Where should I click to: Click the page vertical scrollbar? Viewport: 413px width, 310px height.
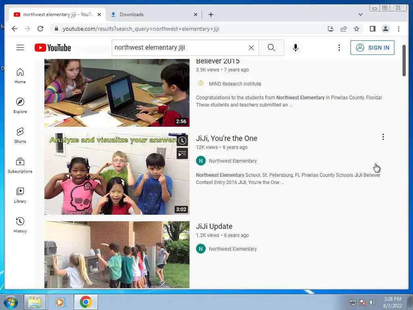tap(404, 61)
